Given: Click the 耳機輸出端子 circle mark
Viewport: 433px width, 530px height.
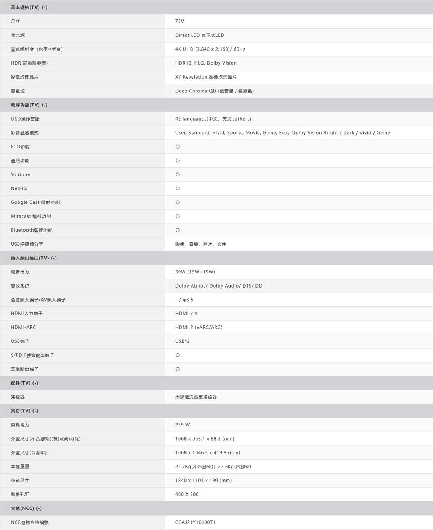Looking at the screenshot, I should (x=178, y=369).
